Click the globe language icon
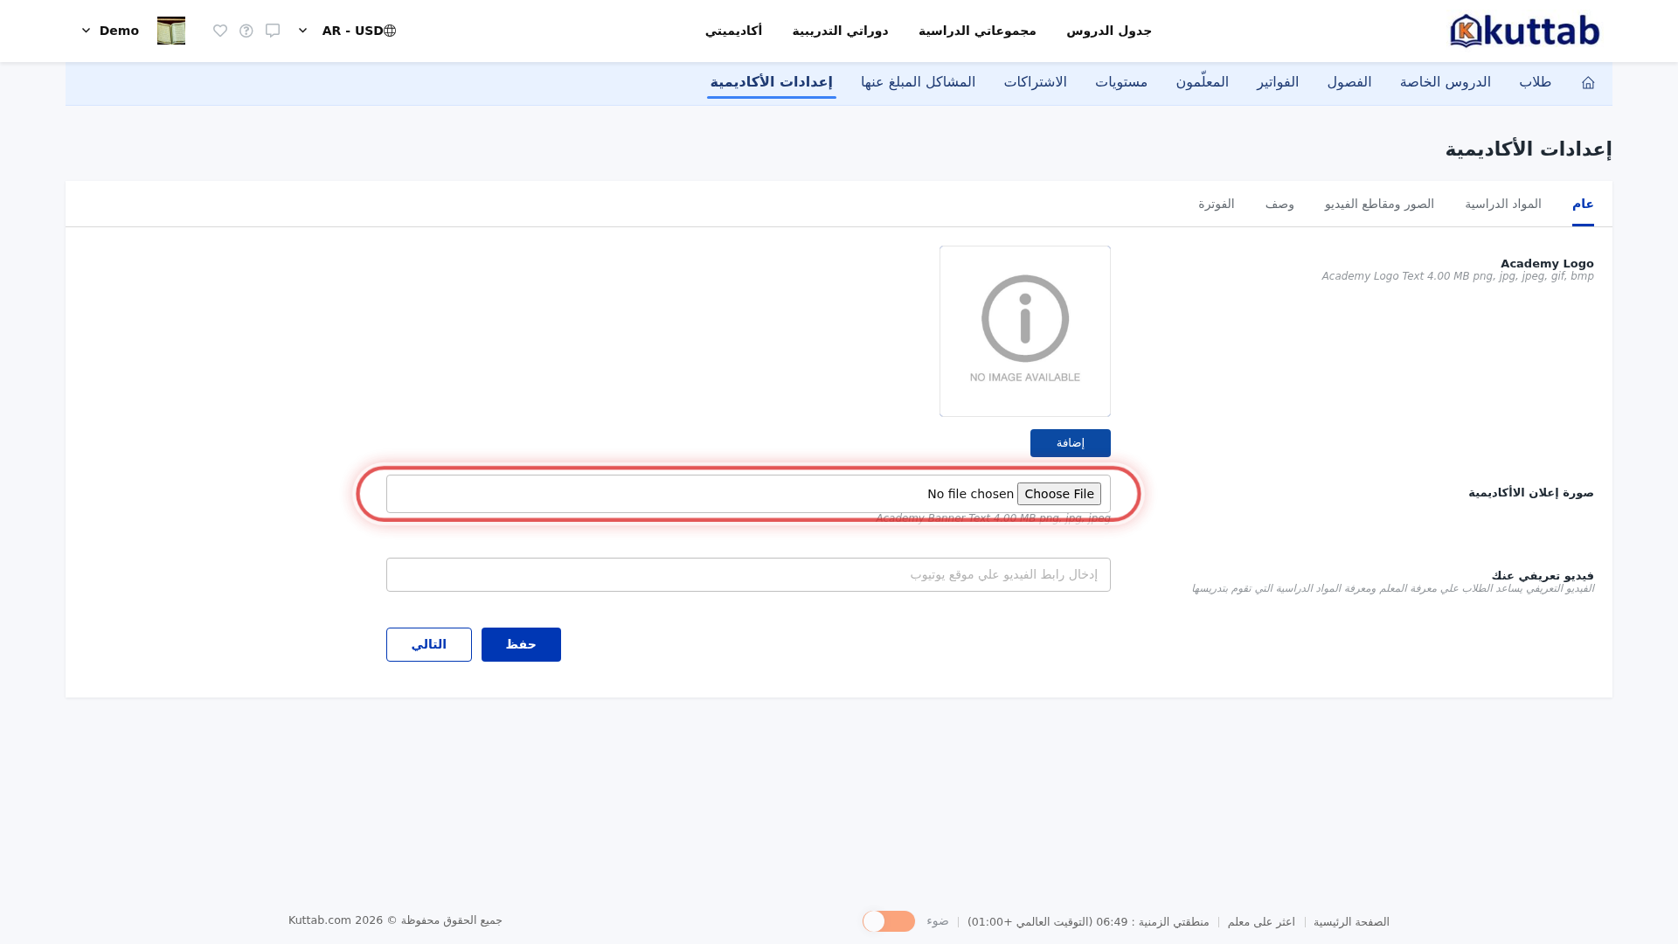1678x944 pixels. (390, 31)
